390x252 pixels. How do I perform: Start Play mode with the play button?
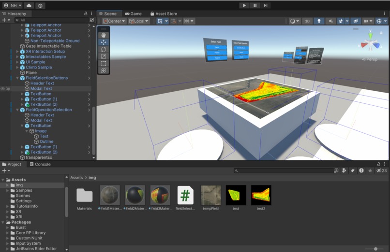click(244, 5)
